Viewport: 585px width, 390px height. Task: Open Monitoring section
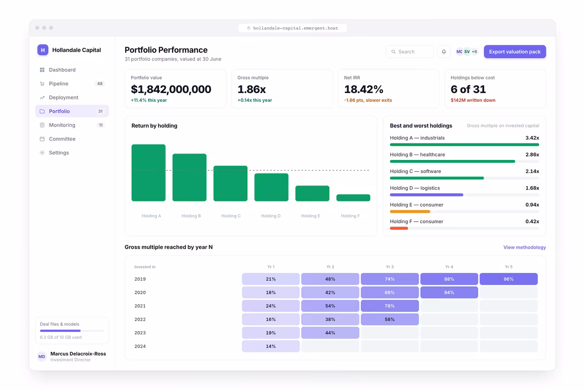(x=72, y=125)
